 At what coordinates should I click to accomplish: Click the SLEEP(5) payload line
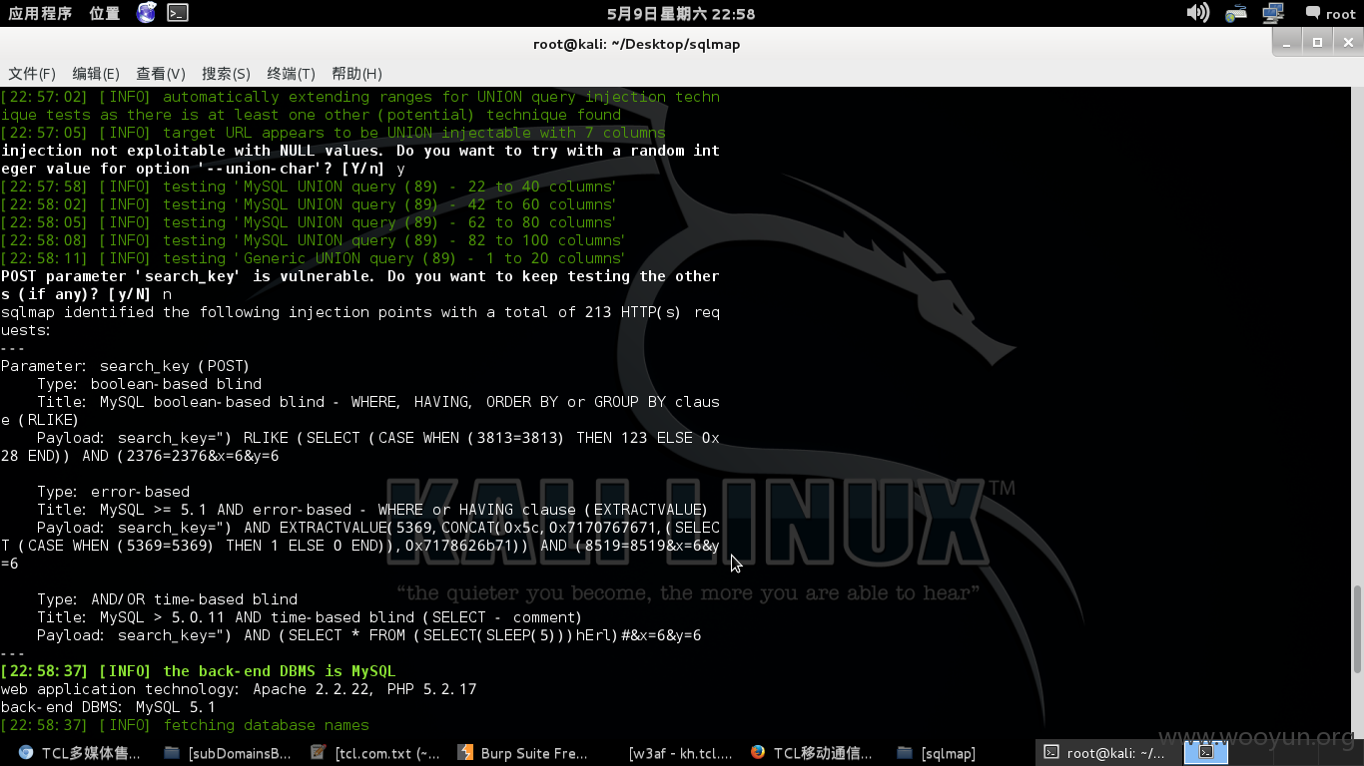[x=369, y=635]
